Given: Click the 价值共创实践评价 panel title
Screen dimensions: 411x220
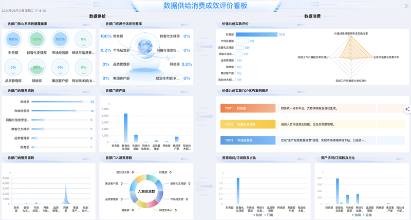Looking at the screenshot, I should 235,24.
